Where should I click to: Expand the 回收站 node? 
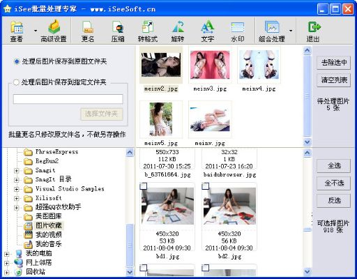[7, 273]
